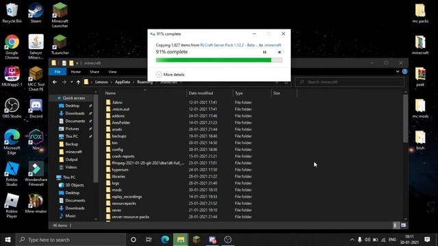Open 3D Objects under This PC
The width and height of the screenshot is (438, 246).
coord(75,185)
